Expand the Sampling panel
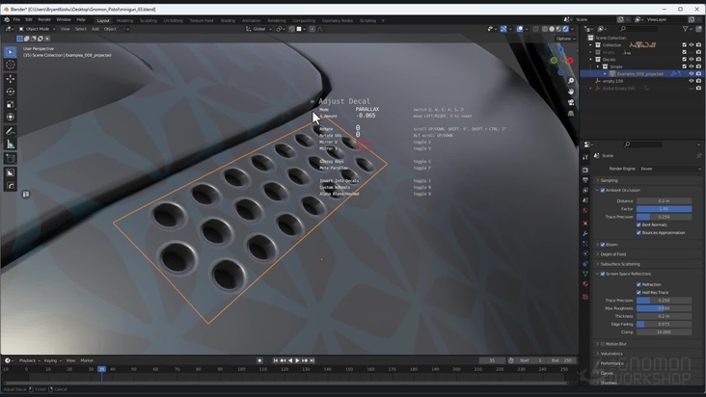Screen dimensions: 706x397 [x=609, y=180]
